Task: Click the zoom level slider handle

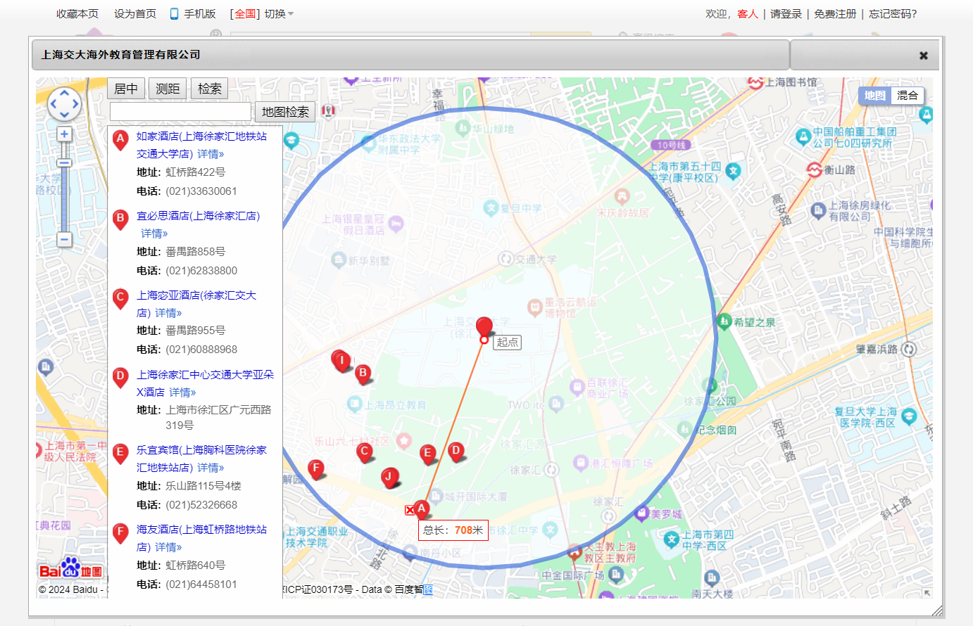Action: [x=64, y=163]
